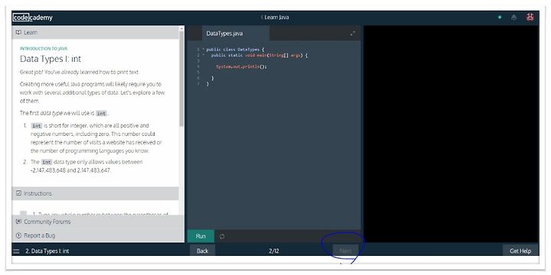Fold the main method on line 2
The height and width of the screenshot is (275, 551).
203,55
